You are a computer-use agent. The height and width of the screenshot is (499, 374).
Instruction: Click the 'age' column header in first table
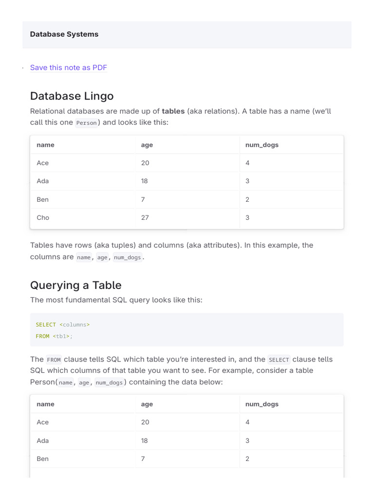click(147, 145)
